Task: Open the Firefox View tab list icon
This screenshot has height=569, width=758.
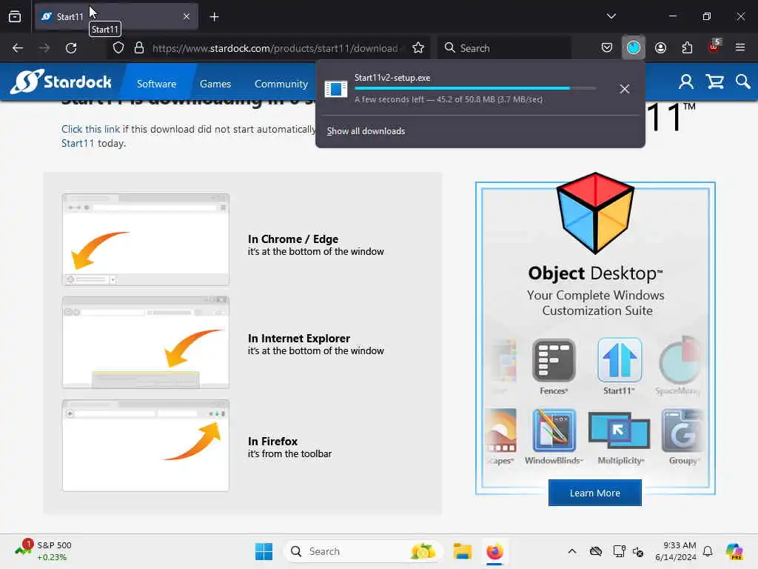Action: (15, 16)
